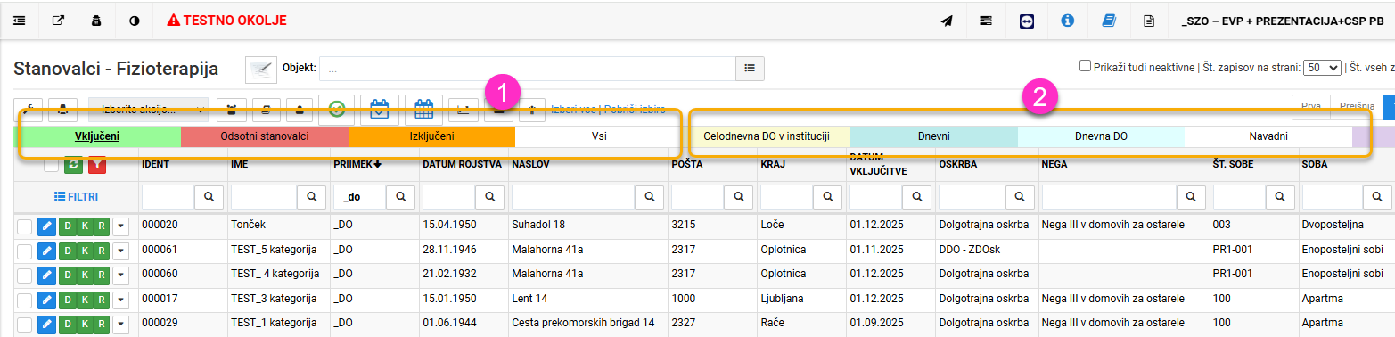The image size is (1395, 337).
Task: Click green D button in Tonček row
Action: click(67, 226)
